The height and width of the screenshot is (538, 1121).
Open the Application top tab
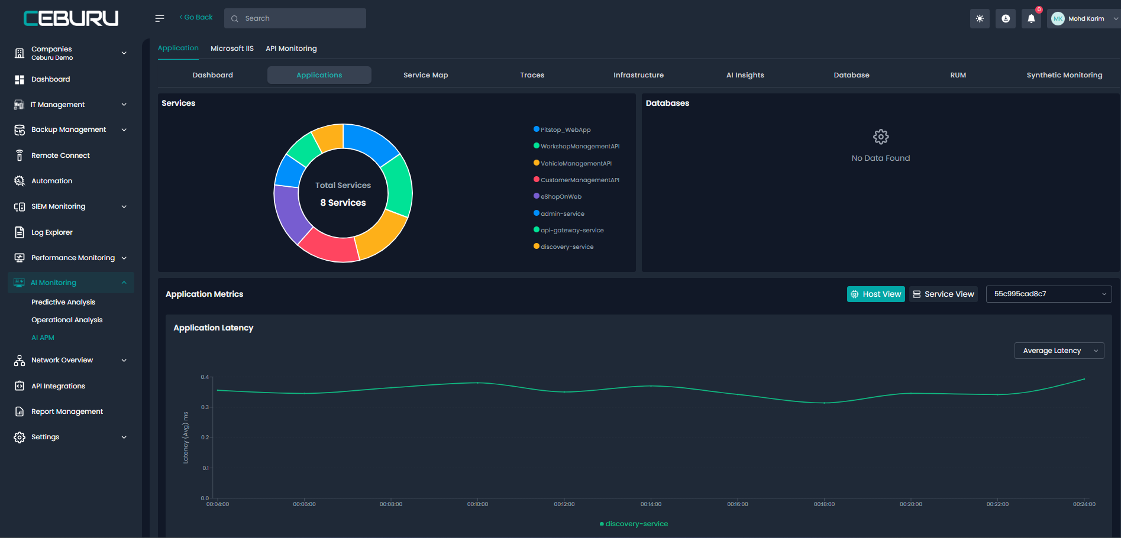click(x=178, y=48)
